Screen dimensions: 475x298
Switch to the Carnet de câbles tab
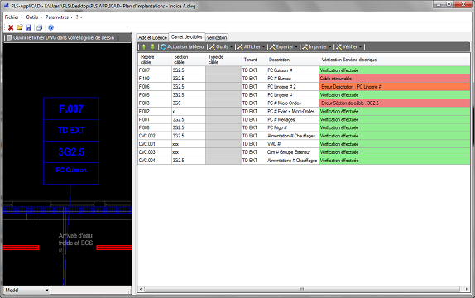187,36
